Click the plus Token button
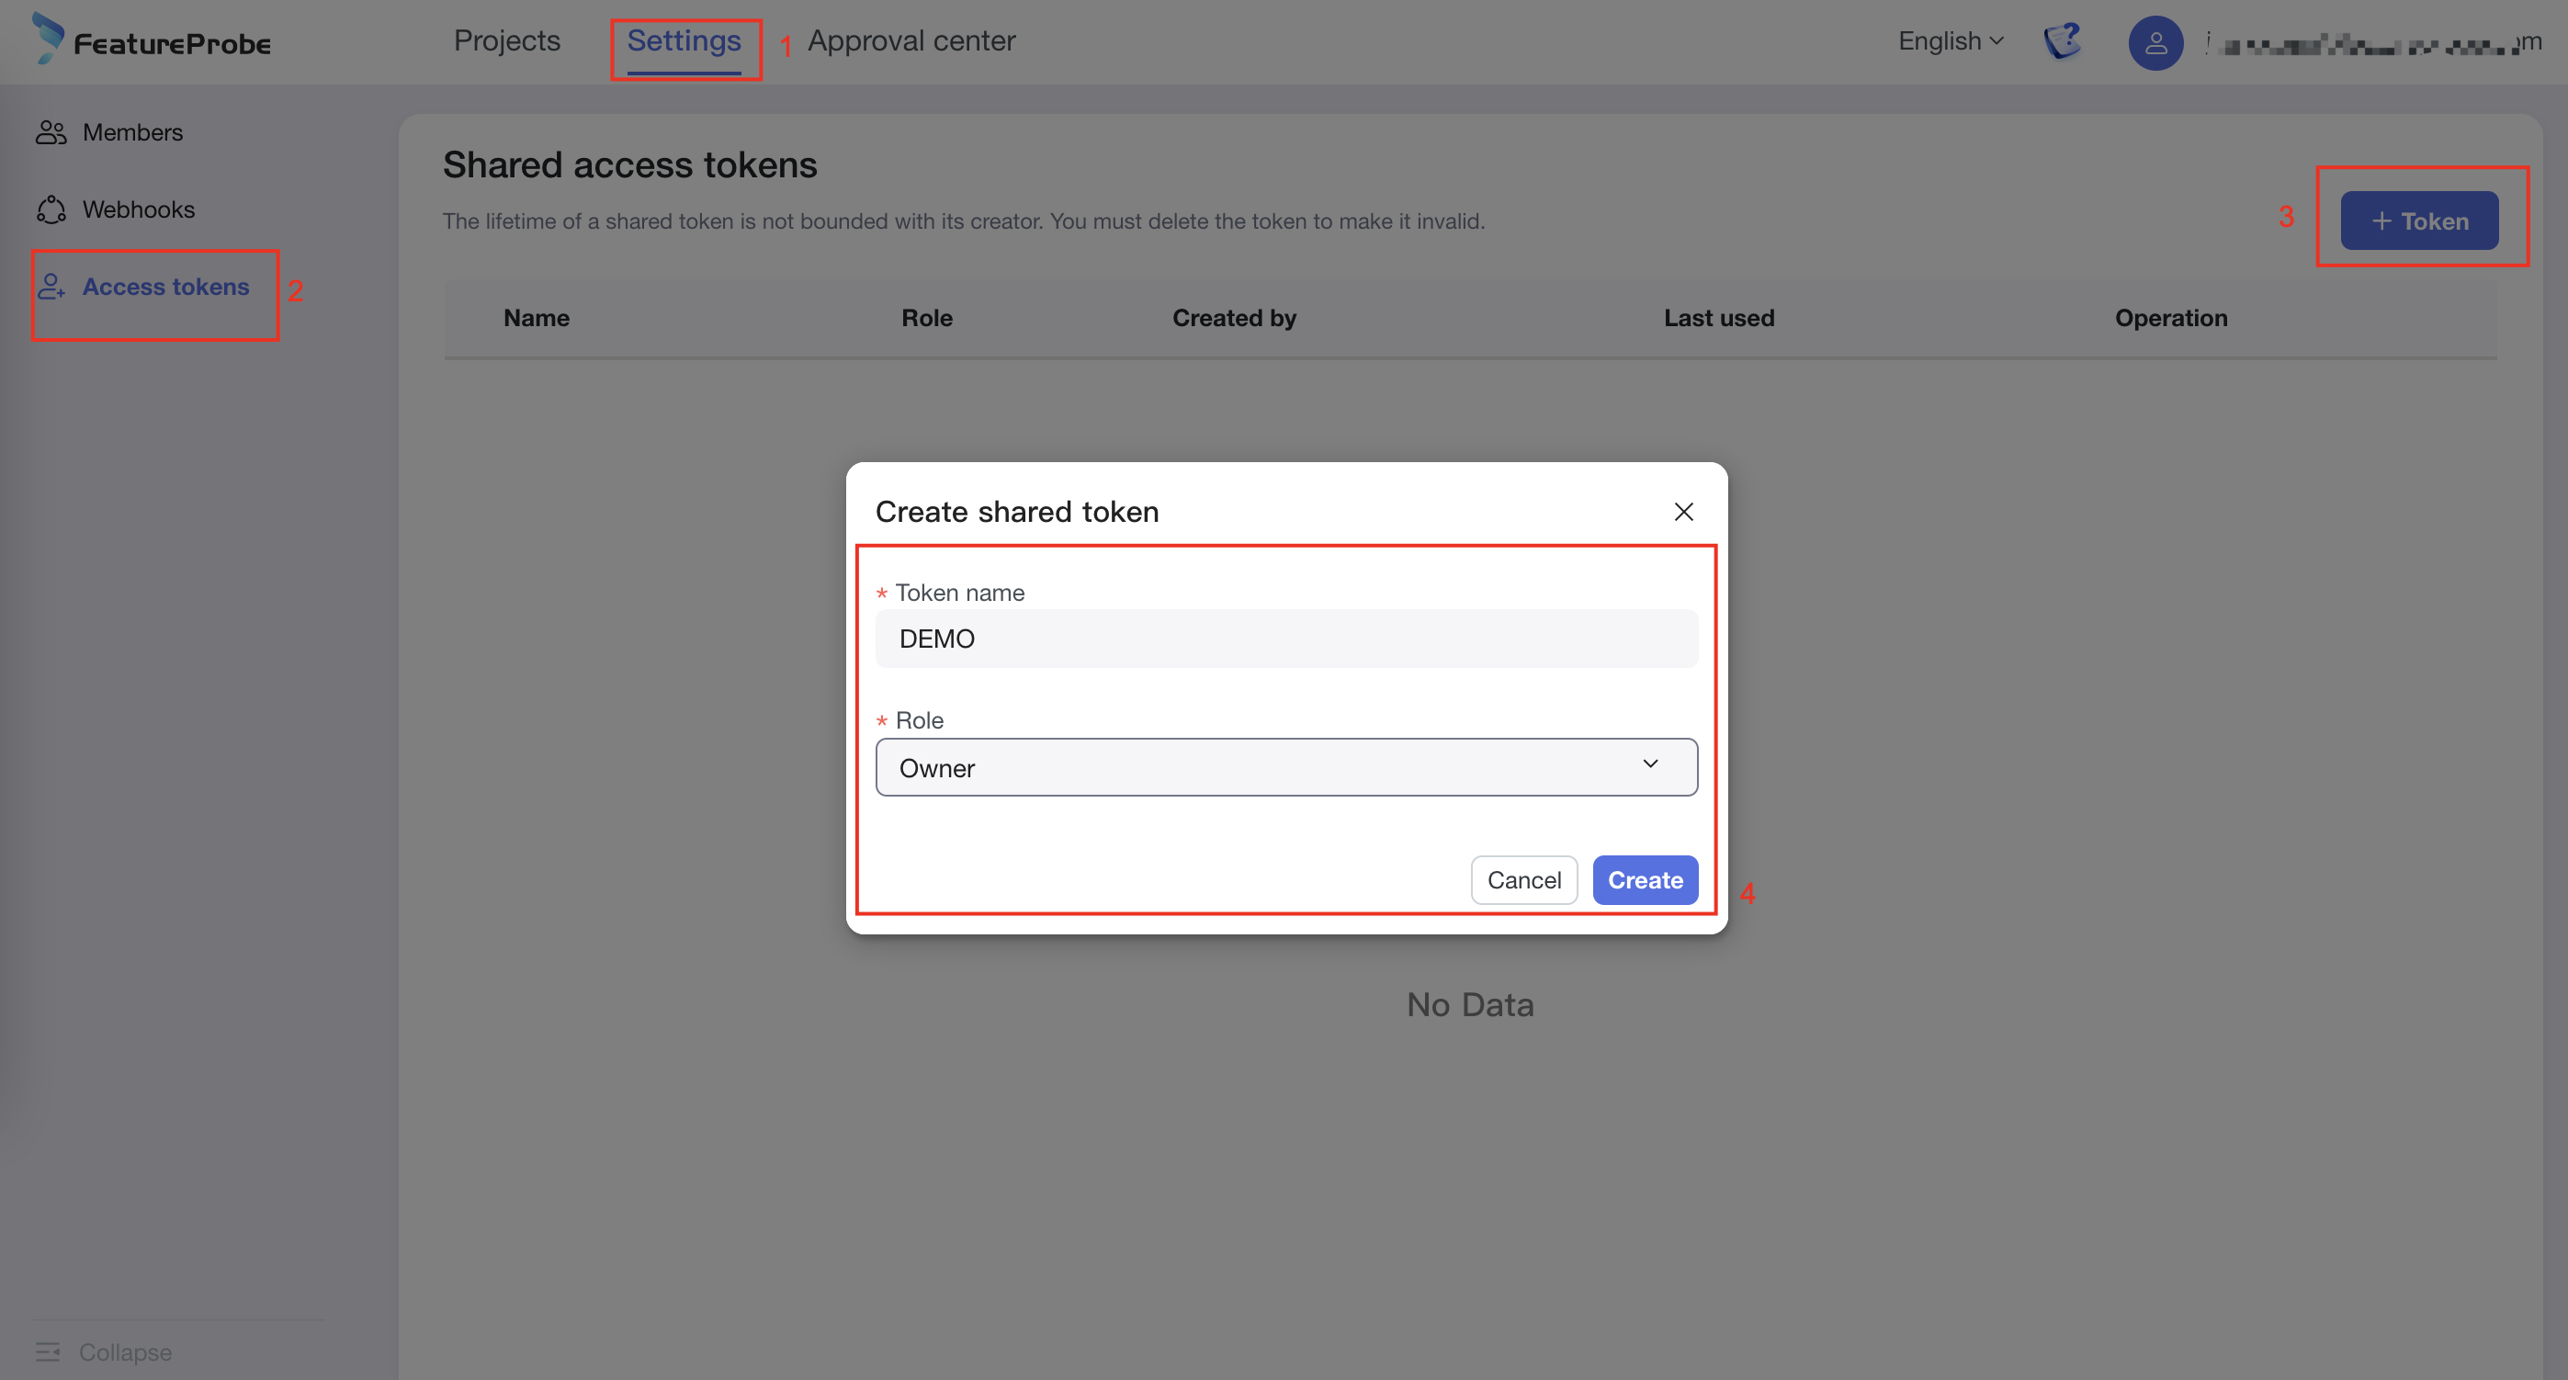 [x=2418, y=221]
